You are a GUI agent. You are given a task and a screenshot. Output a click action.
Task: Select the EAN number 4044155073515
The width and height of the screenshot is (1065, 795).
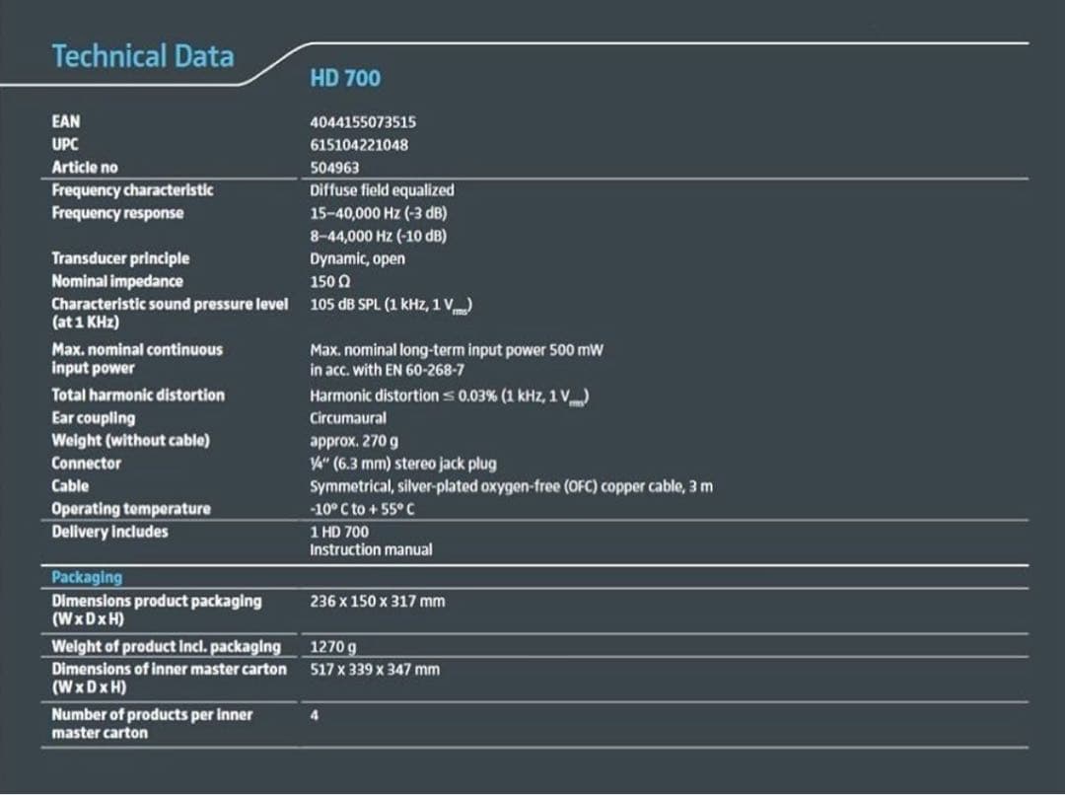tap(363, 122)
